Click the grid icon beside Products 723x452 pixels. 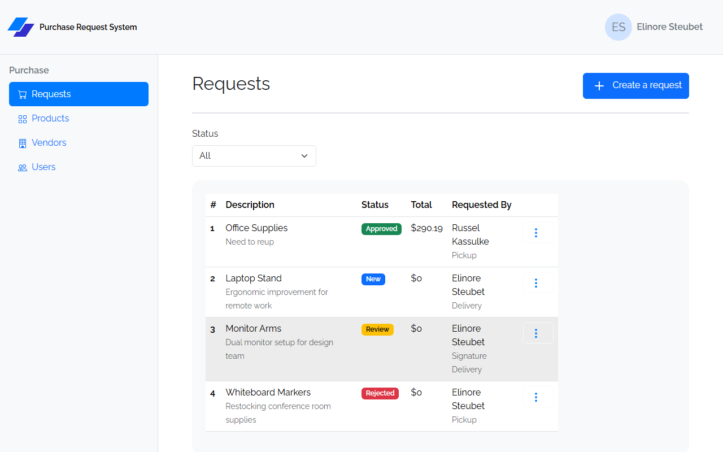pos(23,119)
